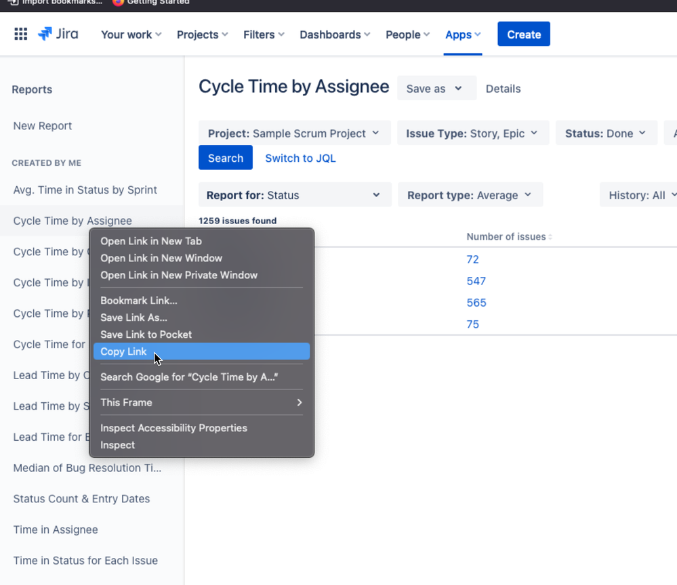Click the CREATED BY ME section label
677x585 pixels.
pos(47,162)
